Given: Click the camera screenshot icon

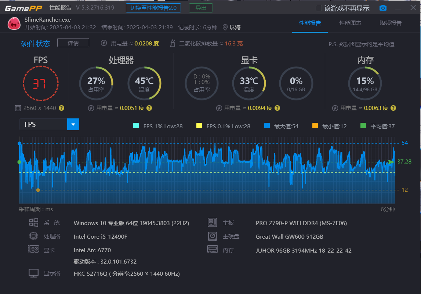Looking at the screenshot, I should (383, 8).
